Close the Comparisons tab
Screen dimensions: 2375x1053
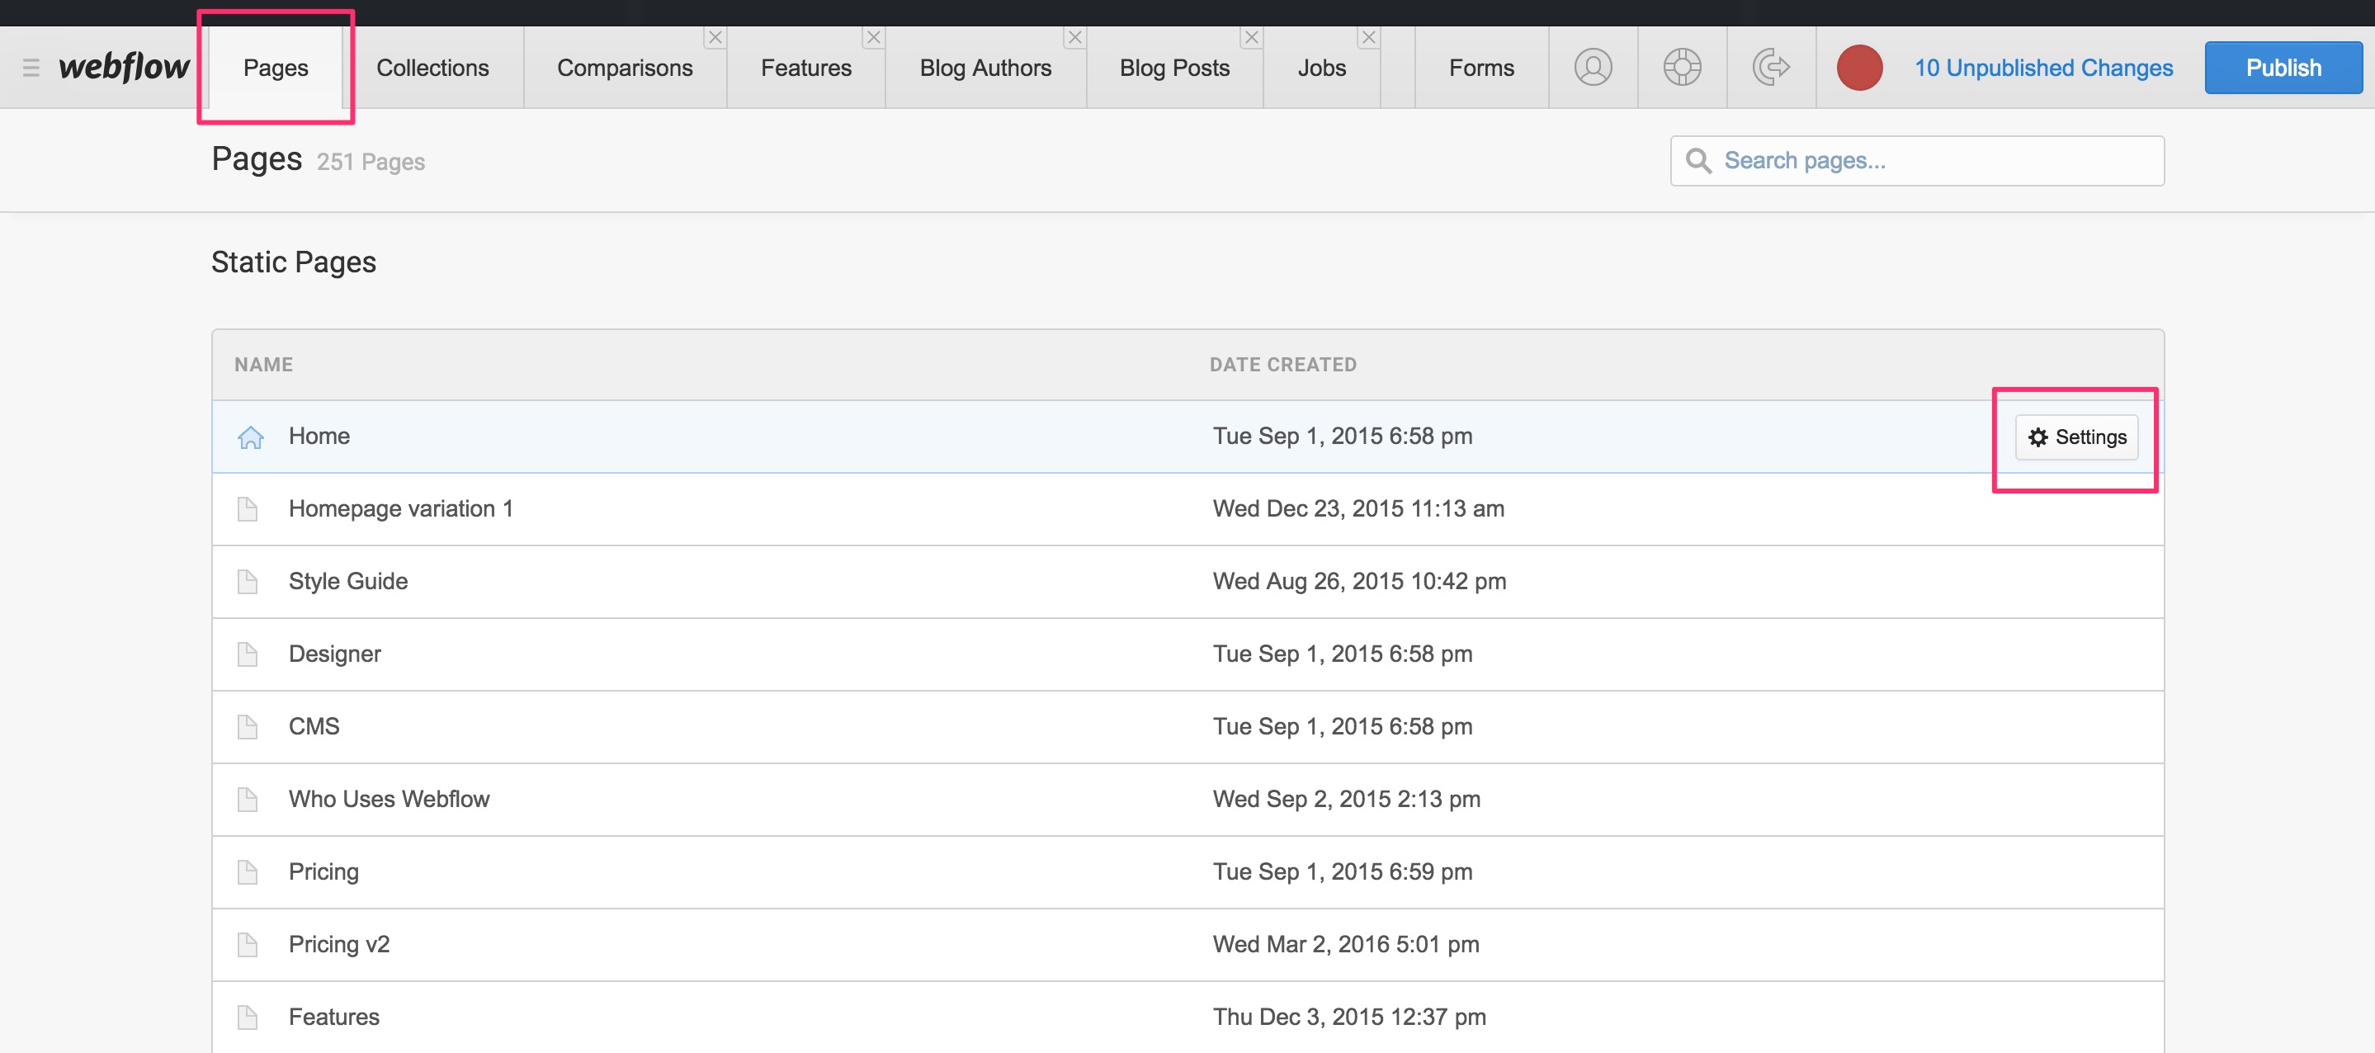715,38
